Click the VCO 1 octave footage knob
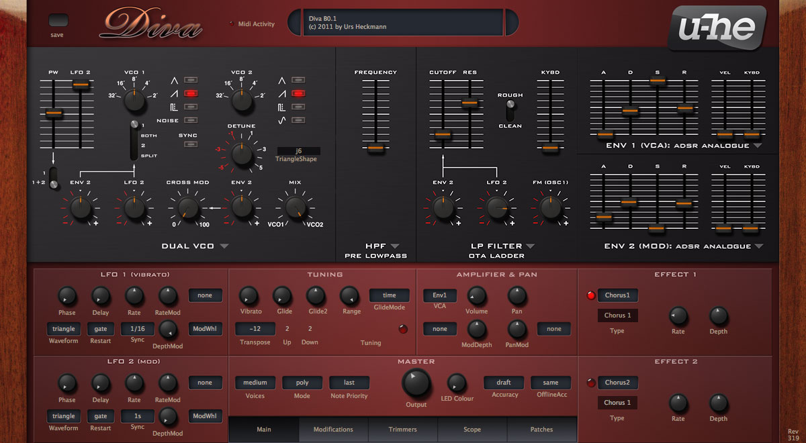Viewport: 806px width, 443px height. 134,101
